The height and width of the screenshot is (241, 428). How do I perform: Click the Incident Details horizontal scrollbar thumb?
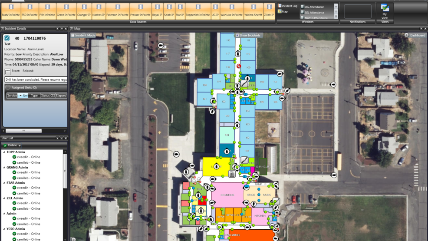click(x=24, y=131)
